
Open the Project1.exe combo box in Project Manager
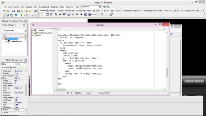tap(26, 31)
